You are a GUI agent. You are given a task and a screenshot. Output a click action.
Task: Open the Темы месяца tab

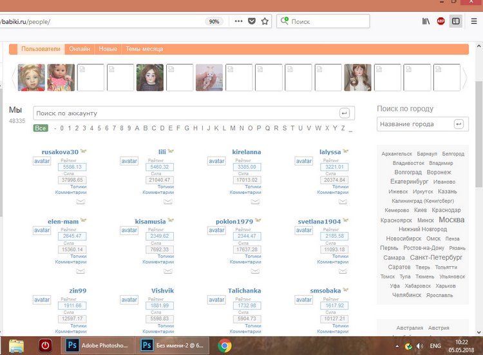(x=144, y=49)
